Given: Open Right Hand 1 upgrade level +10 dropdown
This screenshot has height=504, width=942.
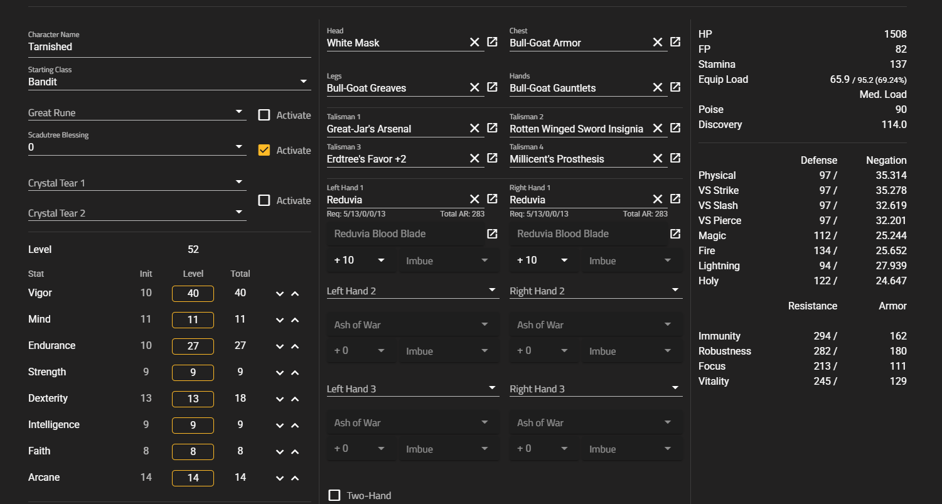Looking at the screenshot, I should click(544, 260).
